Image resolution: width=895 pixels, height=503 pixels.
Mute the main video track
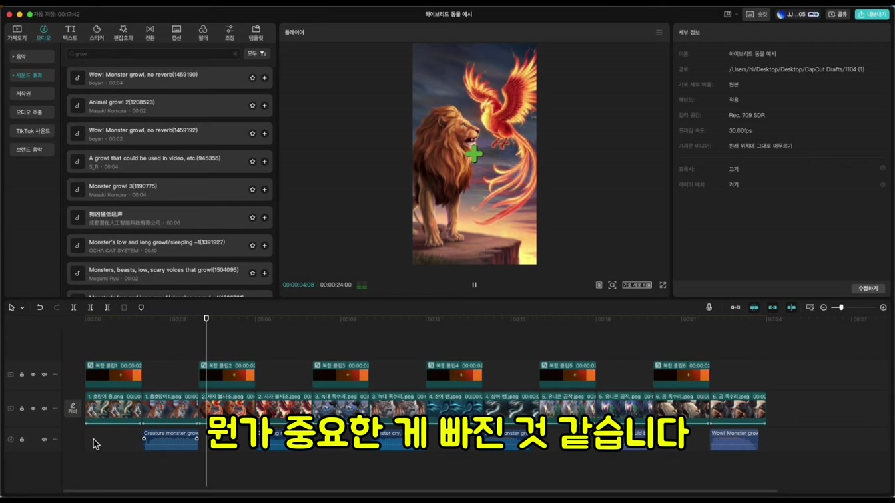(x=44, y=409)
